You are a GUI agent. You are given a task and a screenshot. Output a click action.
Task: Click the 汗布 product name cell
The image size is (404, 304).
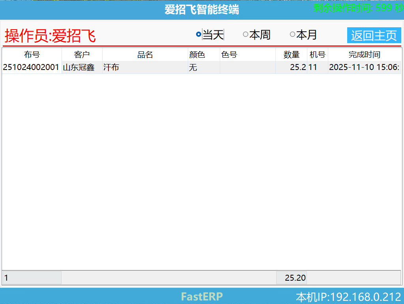tap(110, 67)
